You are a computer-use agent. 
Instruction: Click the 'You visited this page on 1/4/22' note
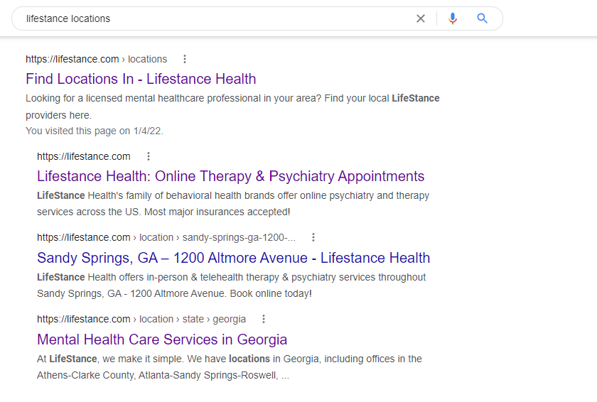(x=95, y=131)
